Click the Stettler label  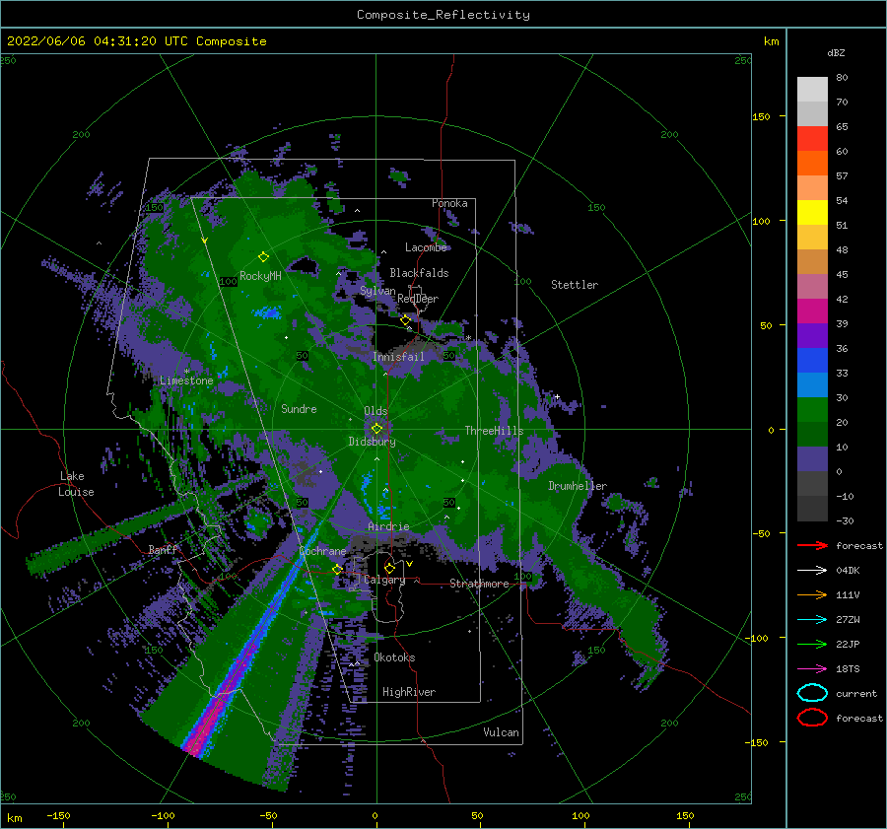(575, 285)
